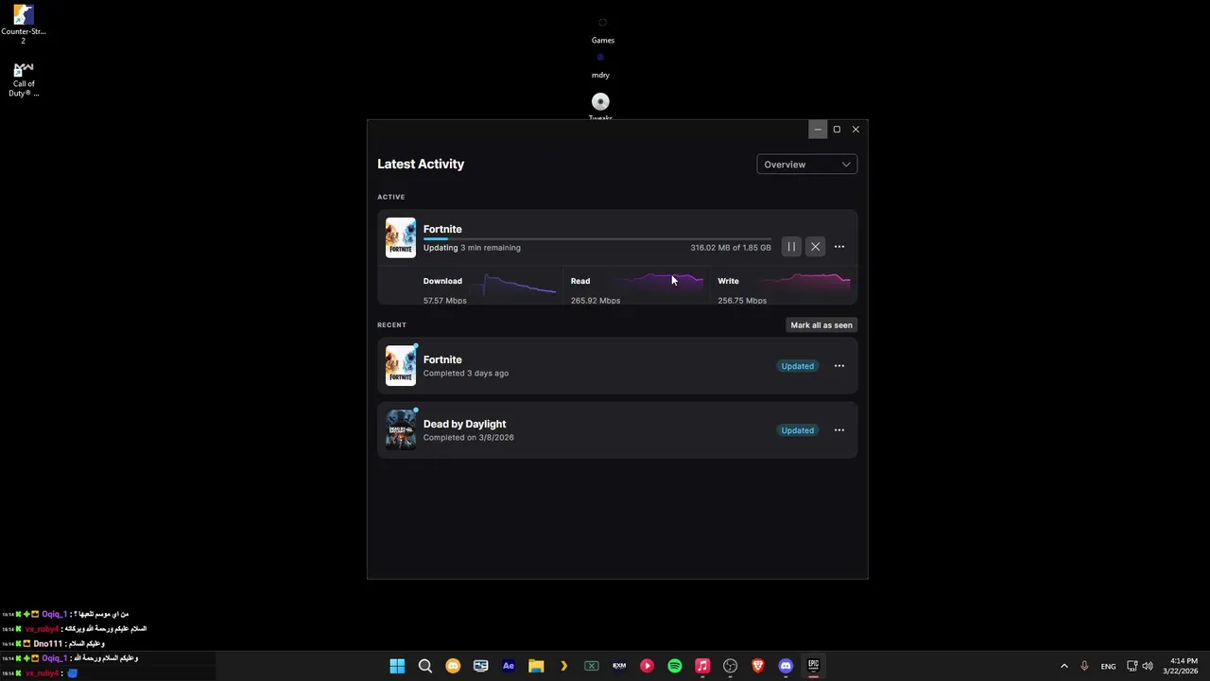Screen dimensions: 1210x681
Task: Click the active Fortnite game thumbnail
Action: 401,237
